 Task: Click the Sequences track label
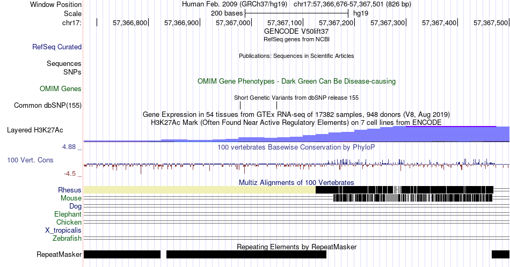click(64, 63)
